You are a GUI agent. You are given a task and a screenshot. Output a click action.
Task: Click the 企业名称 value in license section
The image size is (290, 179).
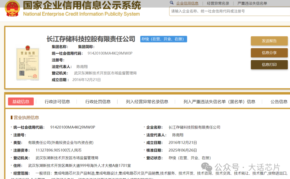(x=194, y=127)
